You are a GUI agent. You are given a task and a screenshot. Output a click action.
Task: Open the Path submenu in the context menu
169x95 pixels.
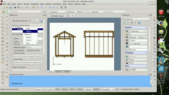[x=30, y=43]
